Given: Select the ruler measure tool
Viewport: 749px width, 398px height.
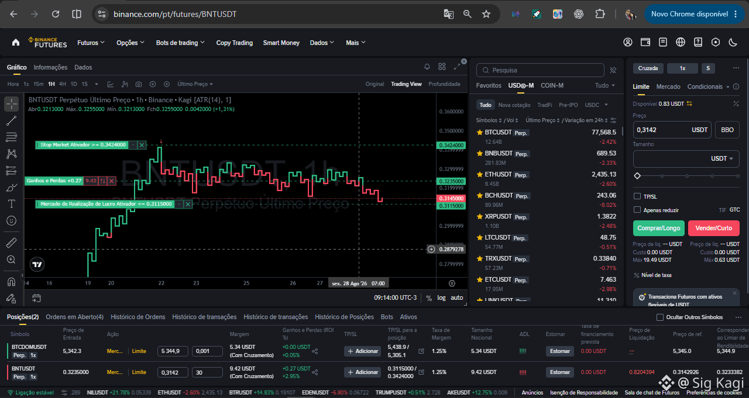Looking at the screenshot, I should tap(11, 243).
